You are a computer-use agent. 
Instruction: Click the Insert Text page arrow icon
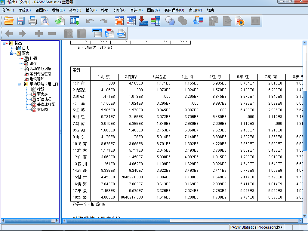coord(122,34)
